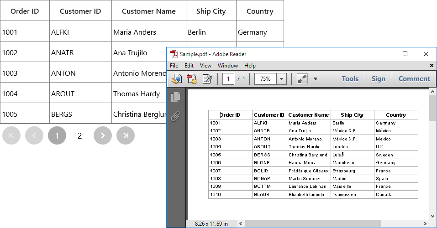Viewport: 437px width, 228px height.
Task: Click Strasbourg in the PDF table
Action: [x=344, y=171]
